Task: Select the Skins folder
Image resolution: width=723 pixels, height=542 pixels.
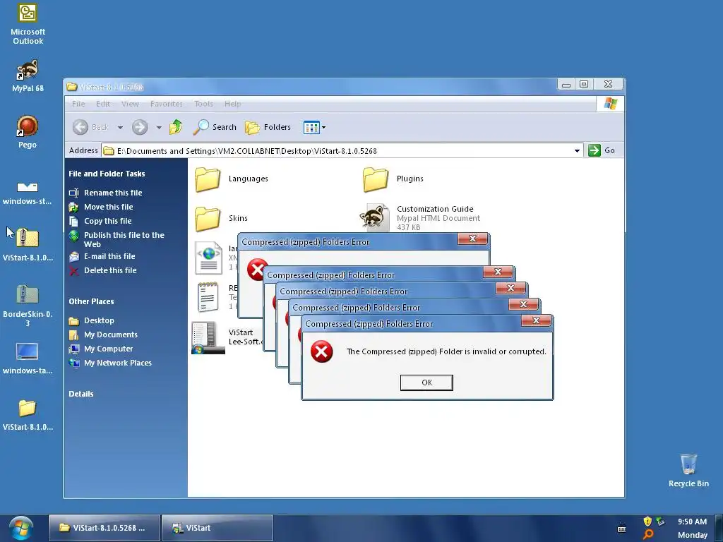Action: 221,219
